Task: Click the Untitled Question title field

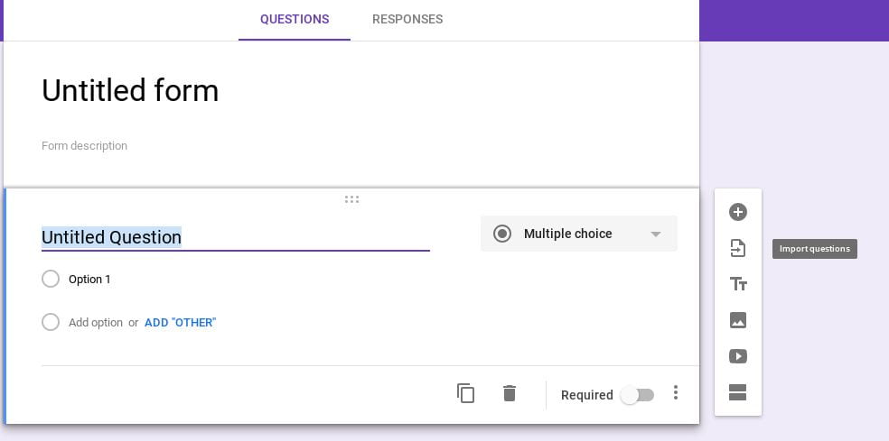Action: coord(235,237)
